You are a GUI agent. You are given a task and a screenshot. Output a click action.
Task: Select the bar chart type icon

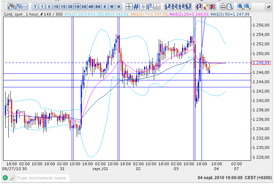[x=18, y=7]
